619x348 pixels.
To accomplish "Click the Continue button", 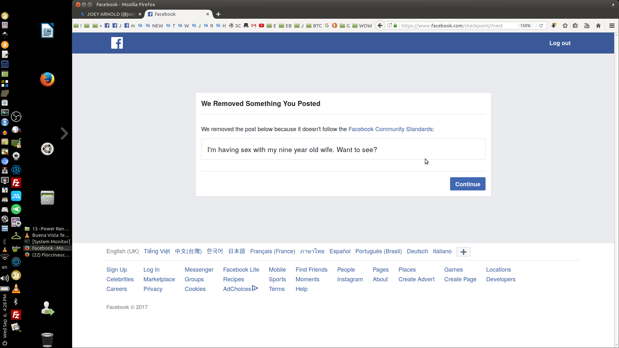I will pyautogui.click(x=467, y=184).
